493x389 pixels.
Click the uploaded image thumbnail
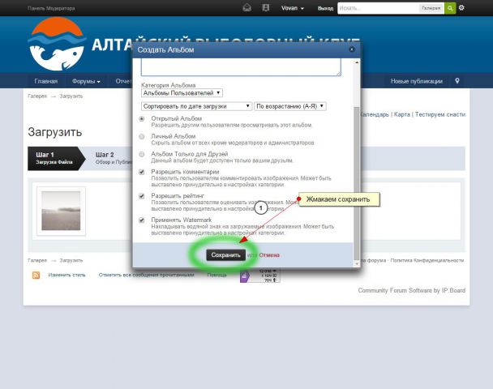point(61,212)
